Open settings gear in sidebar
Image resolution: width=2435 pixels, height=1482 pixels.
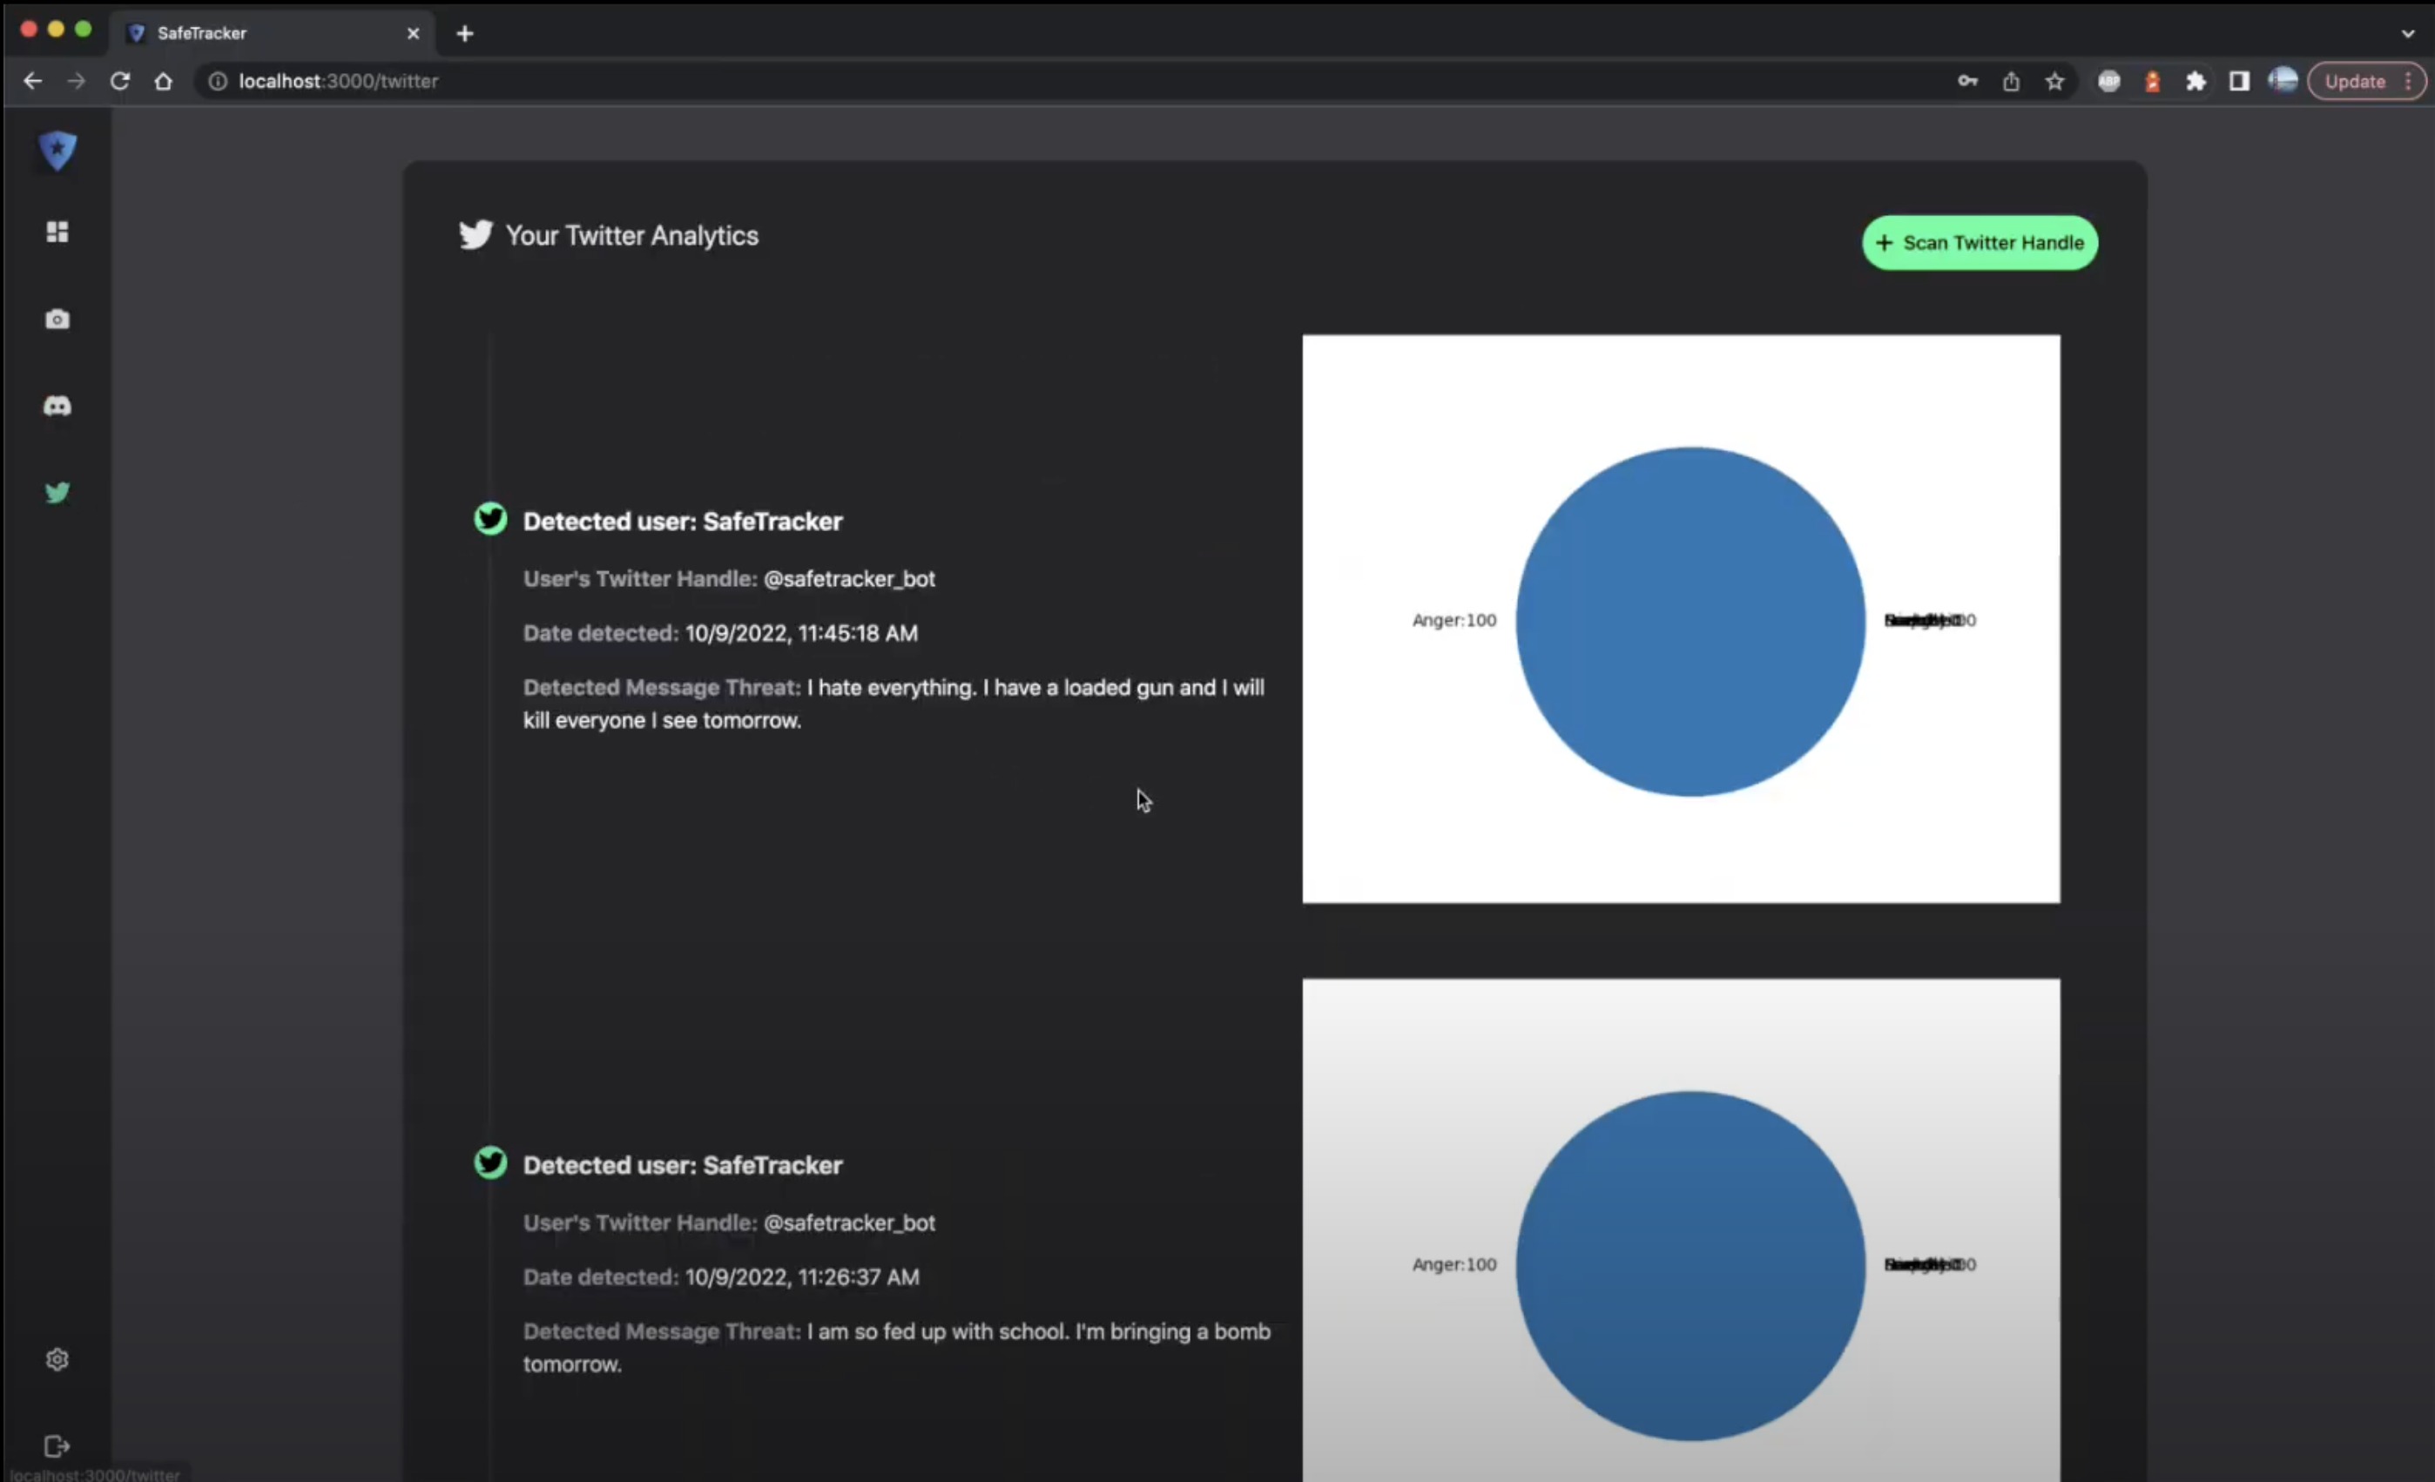click(x=57, y=1359)
